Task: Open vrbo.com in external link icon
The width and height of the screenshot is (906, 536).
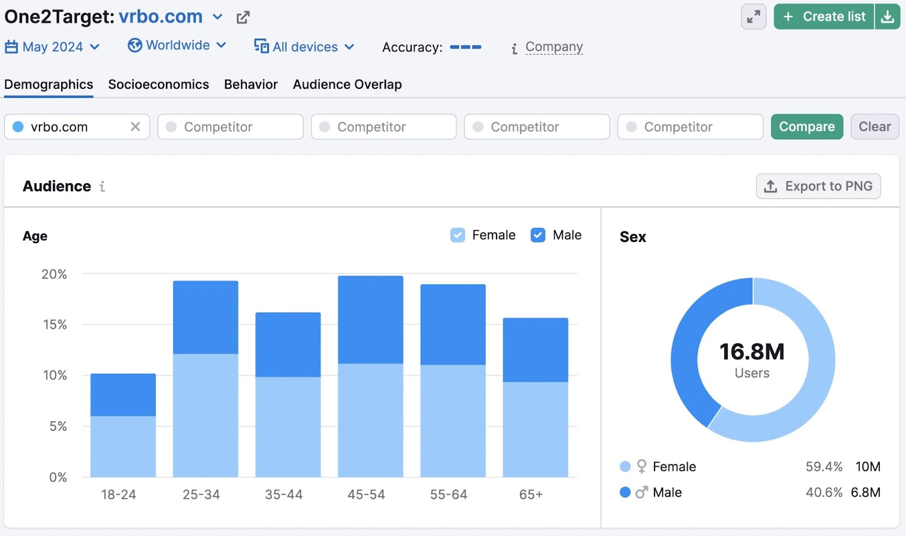Action: 243,18
